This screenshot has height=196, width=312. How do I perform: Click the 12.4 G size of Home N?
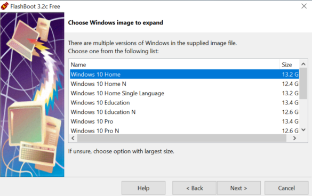(290, 84)
